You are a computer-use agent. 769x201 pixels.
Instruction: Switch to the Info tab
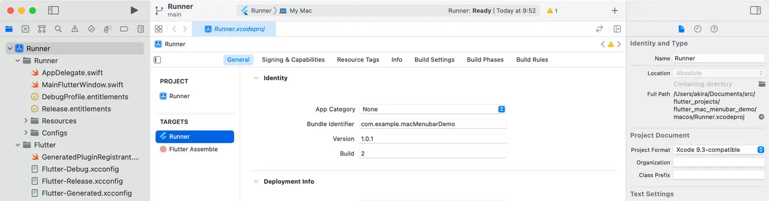[x=397, y=60]
